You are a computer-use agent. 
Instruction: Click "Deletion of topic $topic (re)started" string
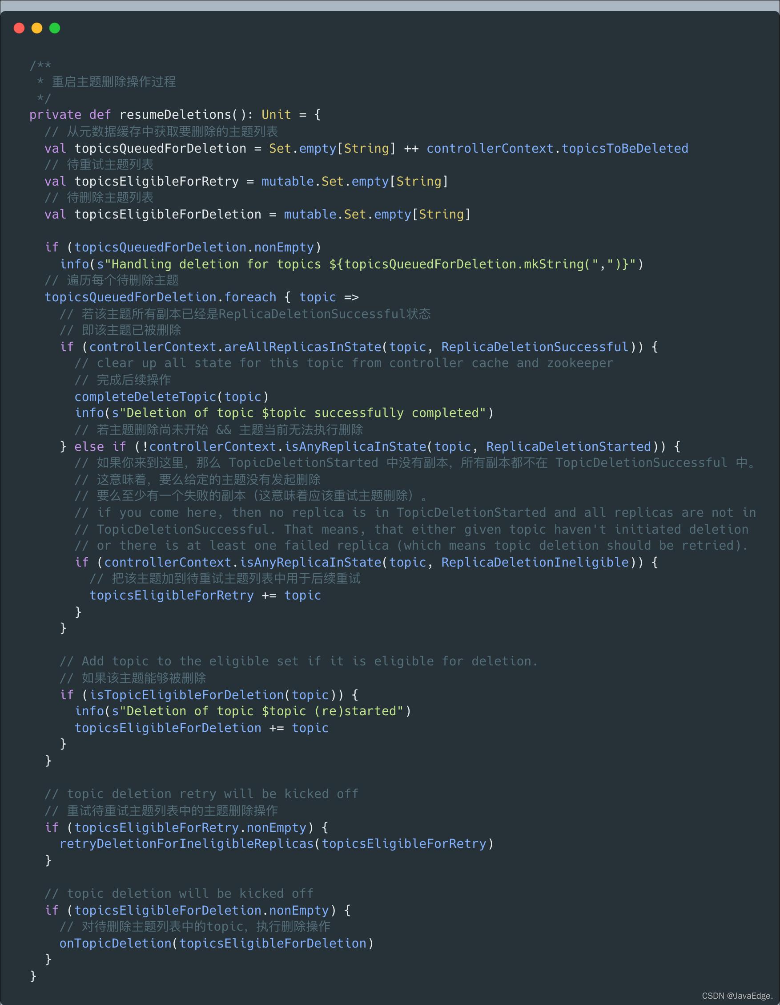(261, 711)
